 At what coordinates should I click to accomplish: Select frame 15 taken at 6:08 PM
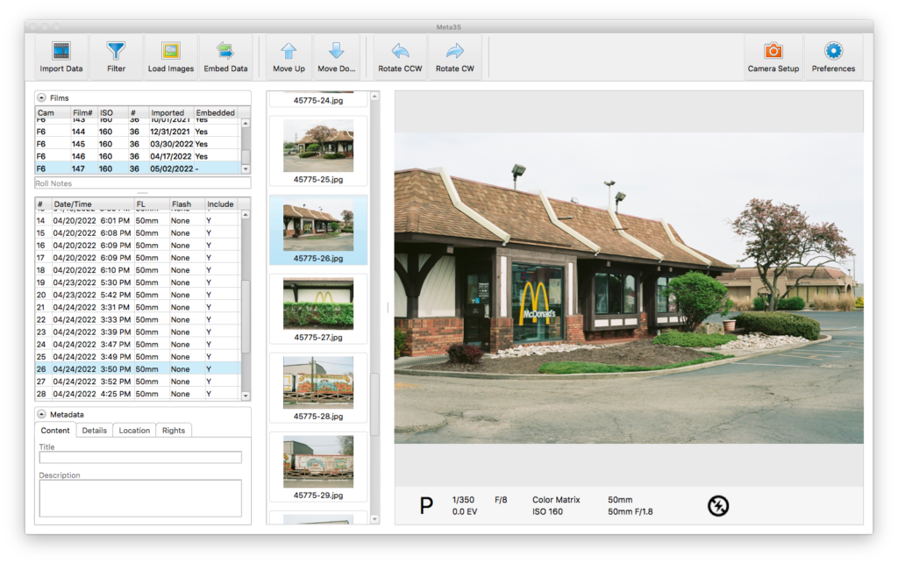click(x=138, y=233)
